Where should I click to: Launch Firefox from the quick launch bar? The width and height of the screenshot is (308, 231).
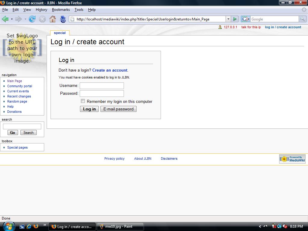click(x=36, y=226)
